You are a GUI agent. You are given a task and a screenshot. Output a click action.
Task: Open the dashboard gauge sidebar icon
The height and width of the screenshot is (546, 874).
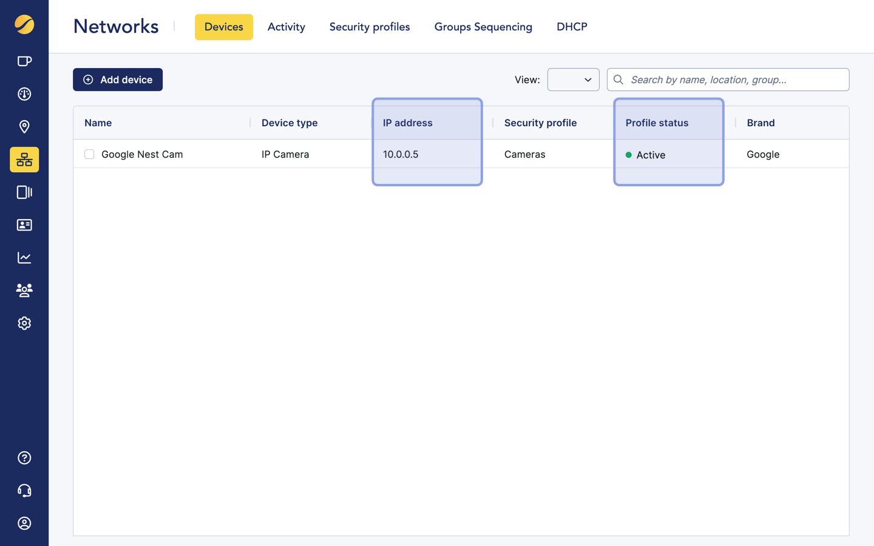click(x=24, y=94)
